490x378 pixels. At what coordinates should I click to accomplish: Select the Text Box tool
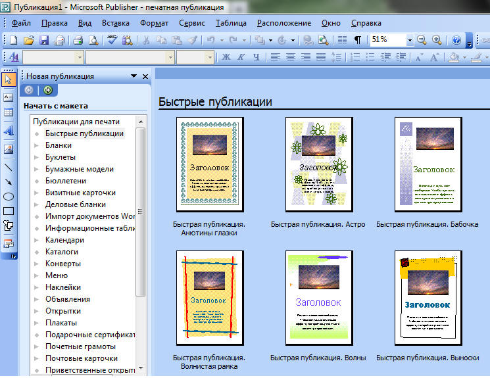pyautogui.click(x=9, y=97)
